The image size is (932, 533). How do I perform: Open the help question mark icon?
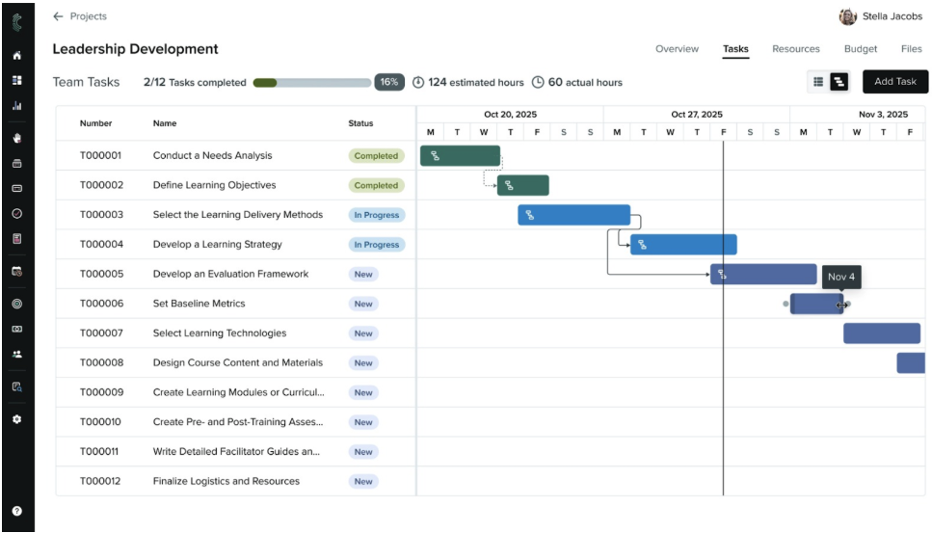[16, 511]
